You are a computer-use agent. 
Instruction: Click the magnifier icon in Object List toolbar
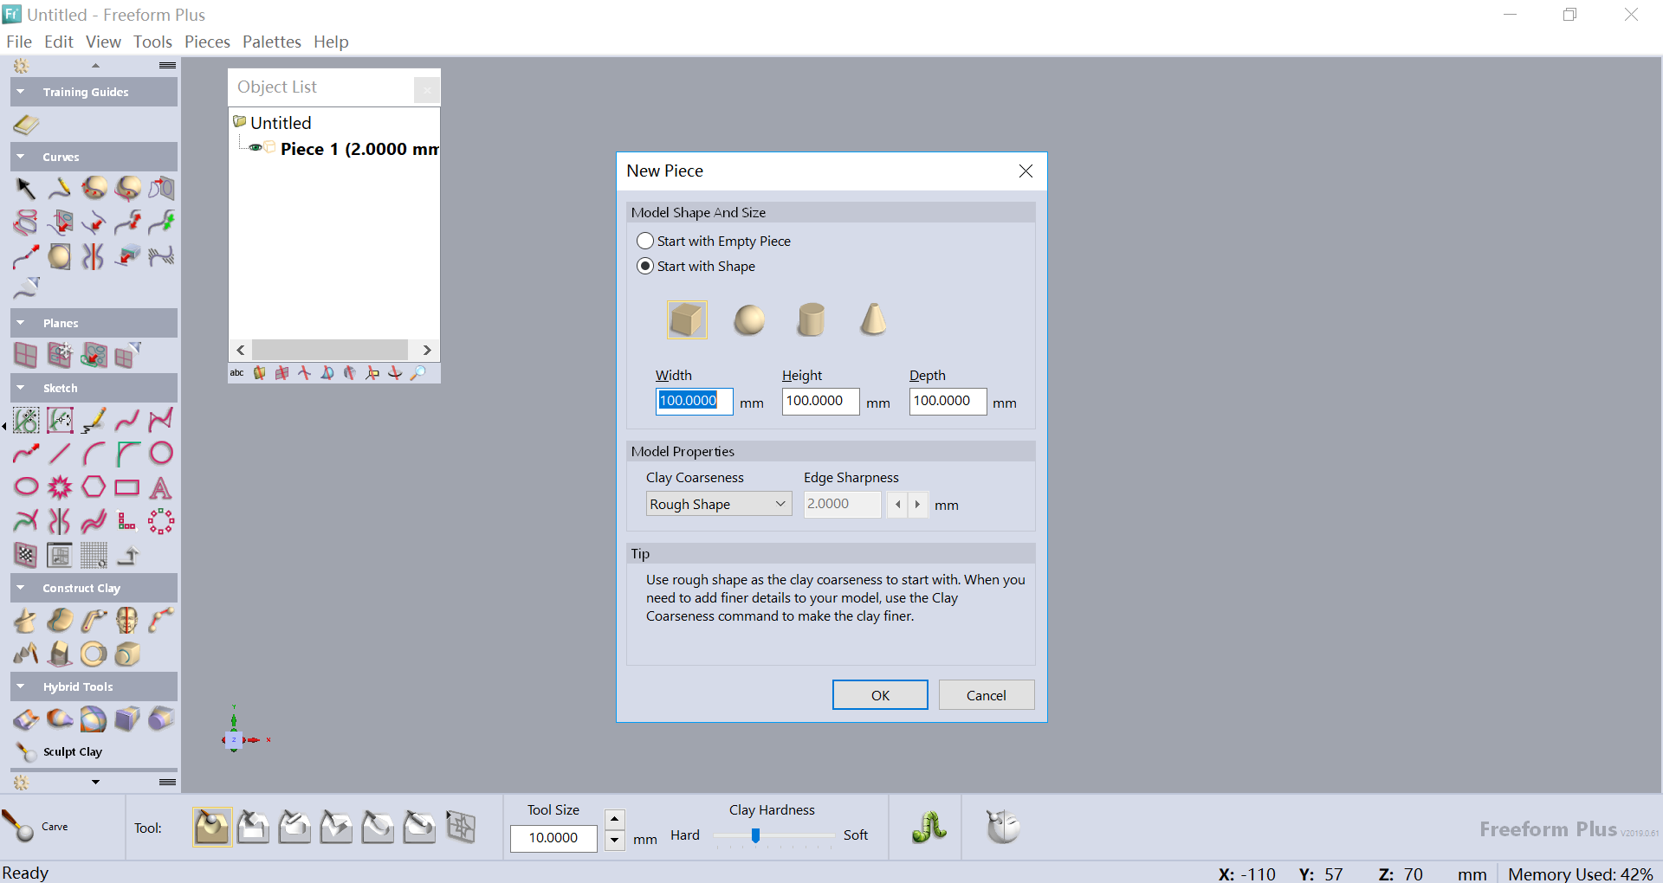point(418,373)
